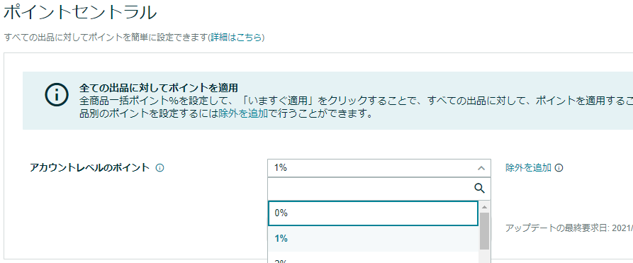Open the 詳細はこちら details link
This screenshot has width=633, height=263.
pos(237,38)
